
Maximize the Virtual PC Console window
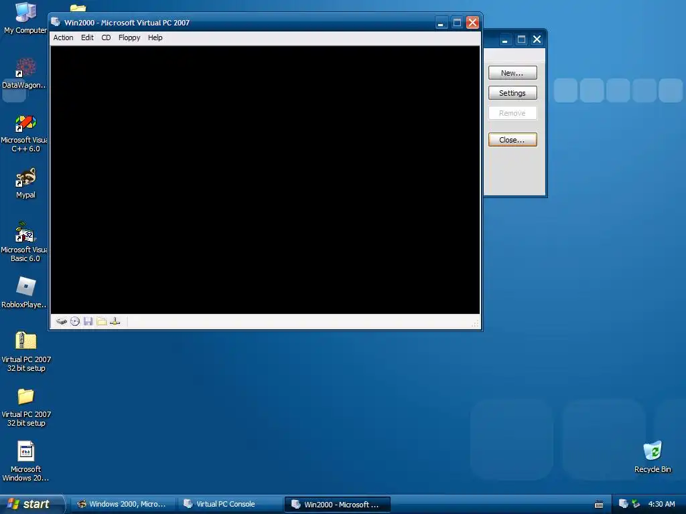tap(521, 39)
